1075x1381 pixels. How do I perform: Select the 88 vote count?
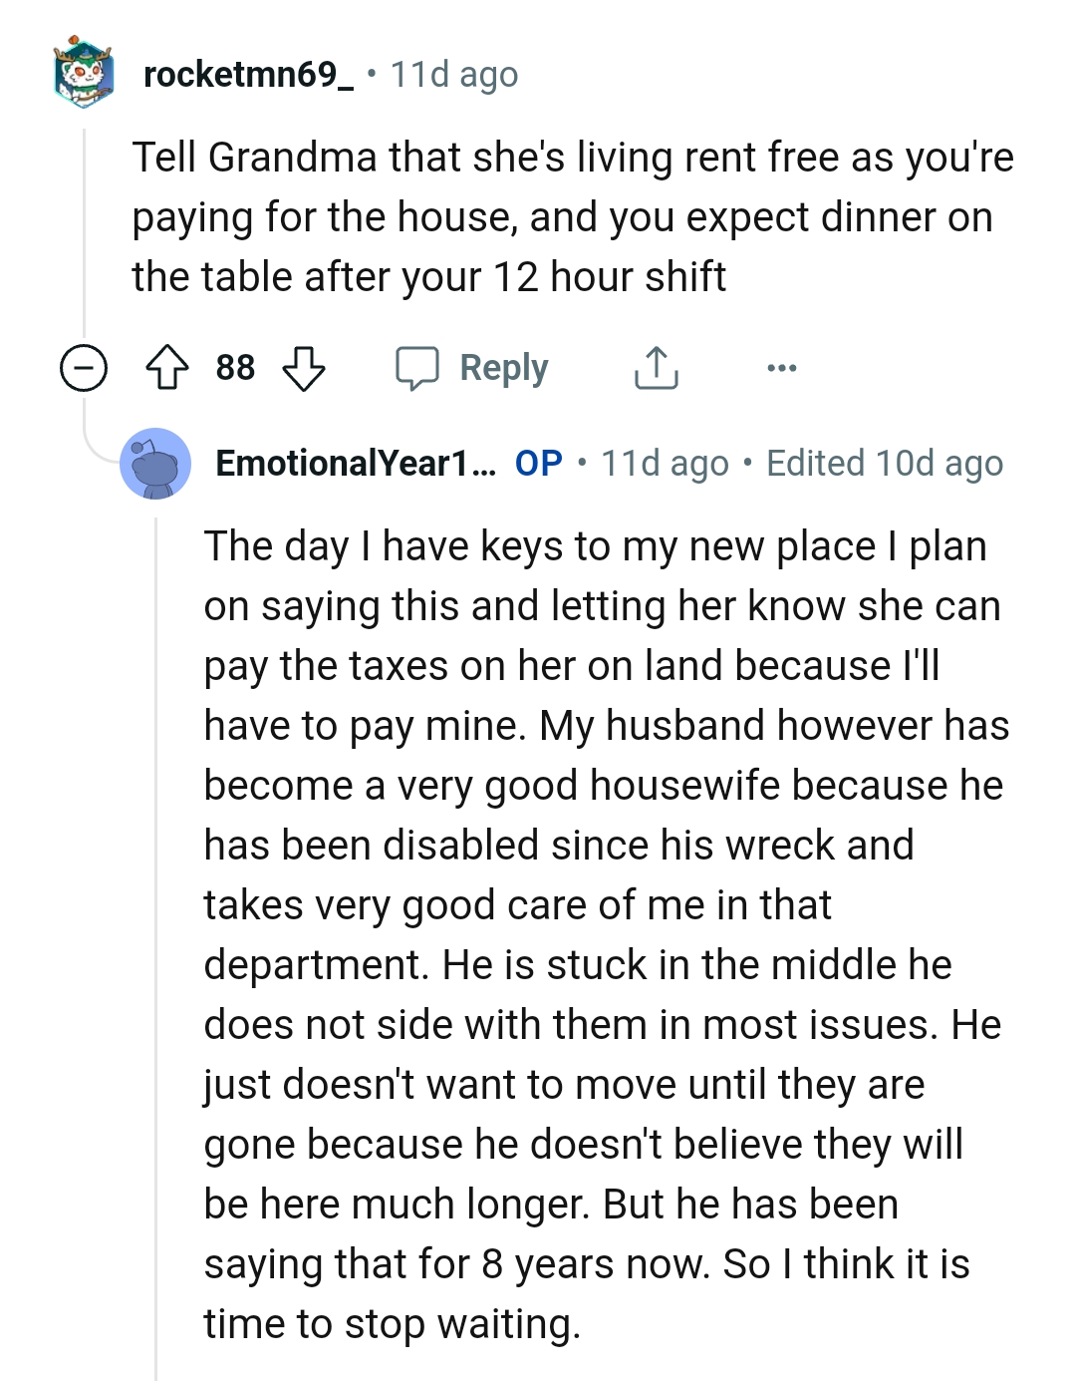click(237, 366)
